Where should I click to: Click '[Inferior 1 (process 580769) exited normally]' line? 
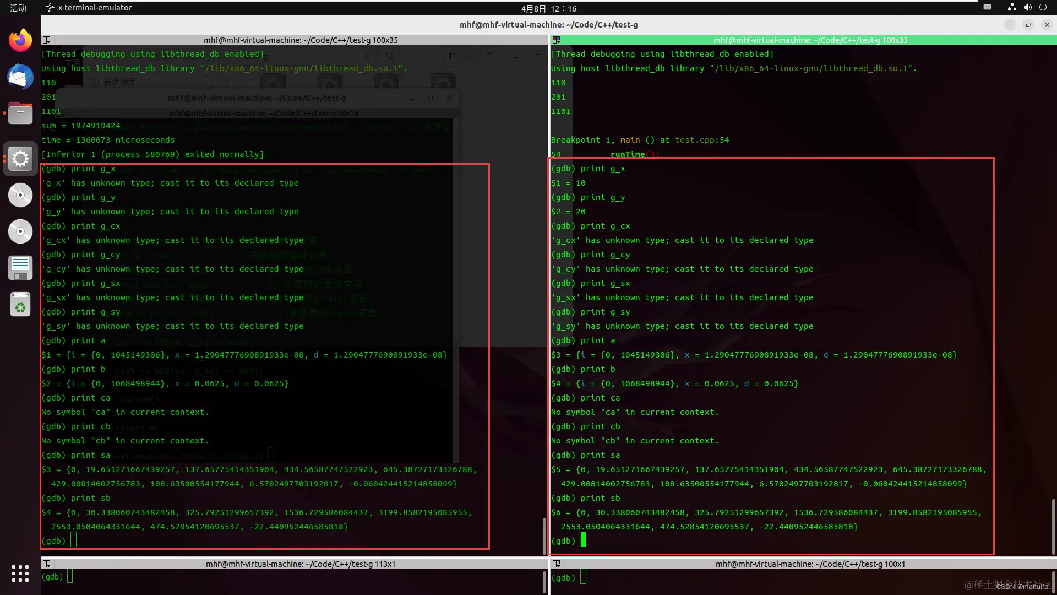[x=152, y=154]
